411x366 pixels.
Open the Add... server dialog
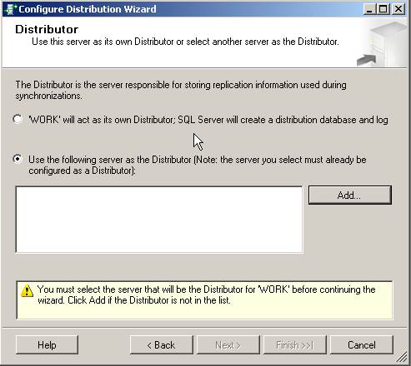click(x=350, y=195)
